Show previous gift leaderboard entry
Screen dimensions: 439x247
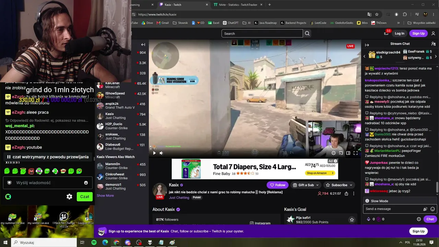point(364,56)
